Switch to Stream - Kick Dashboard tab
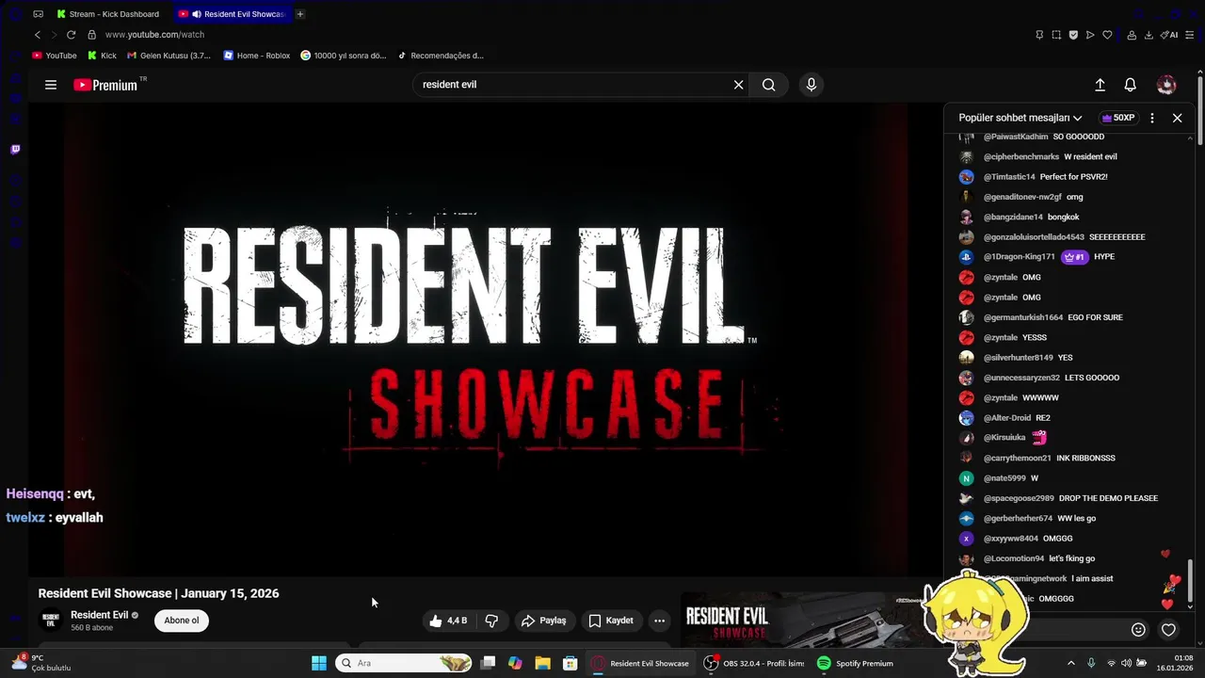Viewport: 1205px width, 678px height. point(107,14)
